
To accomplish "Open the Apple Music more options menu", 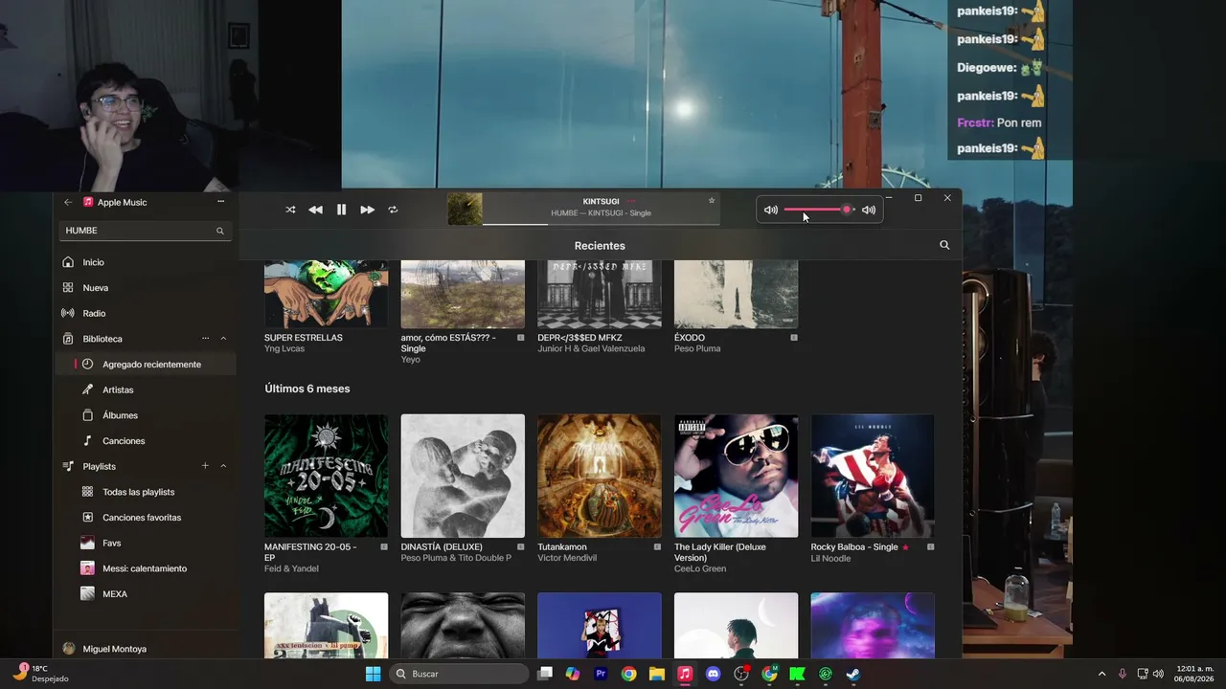I will point(221,202).
